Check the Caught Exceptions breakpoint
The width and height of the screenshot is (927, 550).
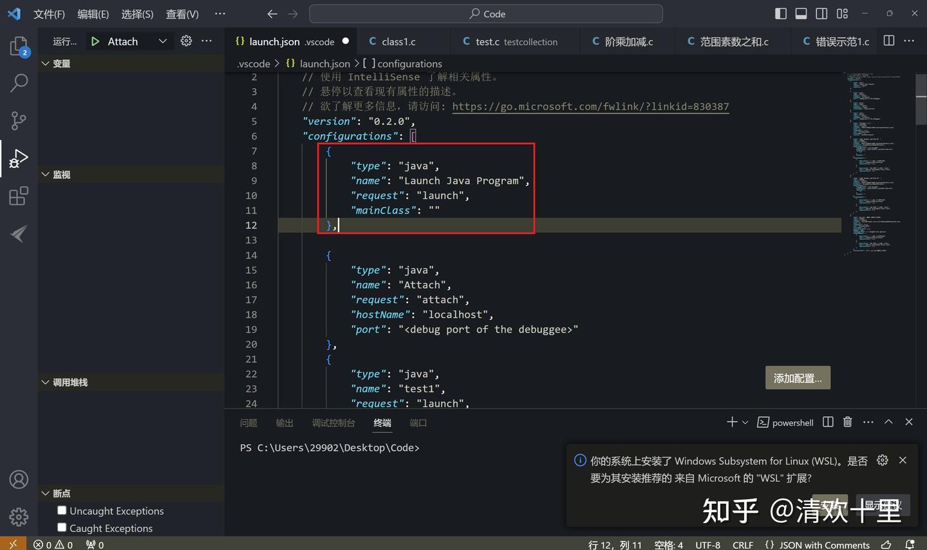[62, 528]
